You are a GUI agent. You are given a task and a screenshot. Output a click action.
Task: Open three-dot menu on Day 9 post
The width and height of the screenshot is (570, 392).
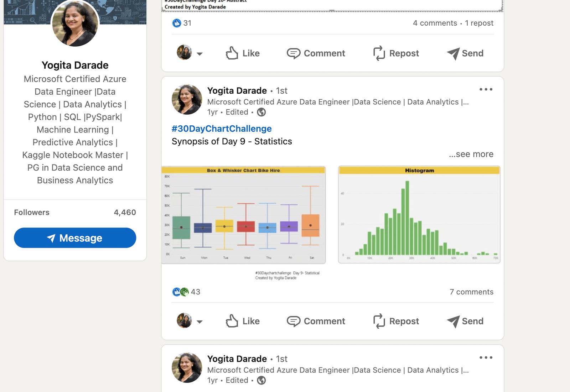click(x=486, y=89)
